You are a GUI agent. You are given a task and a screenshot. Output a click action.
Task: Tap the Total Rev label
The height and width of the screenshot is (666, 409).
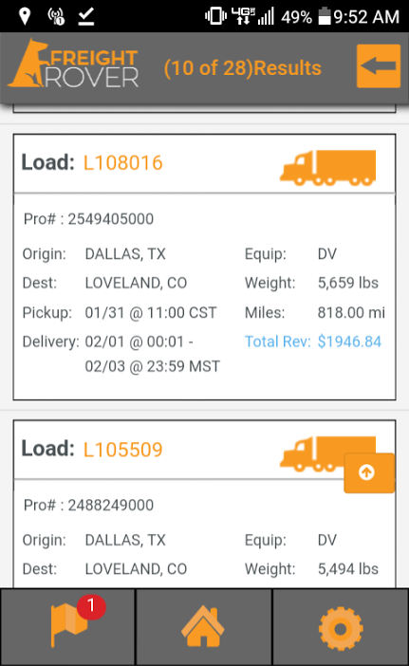click(277, 342)
